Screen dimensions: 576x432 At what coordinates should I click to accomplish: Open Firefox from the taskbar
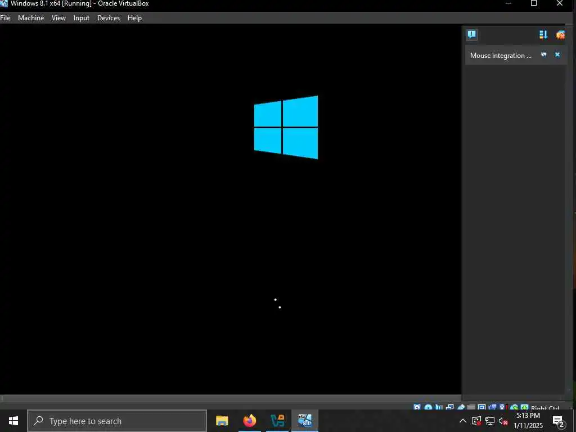click(x=249, y=421)
